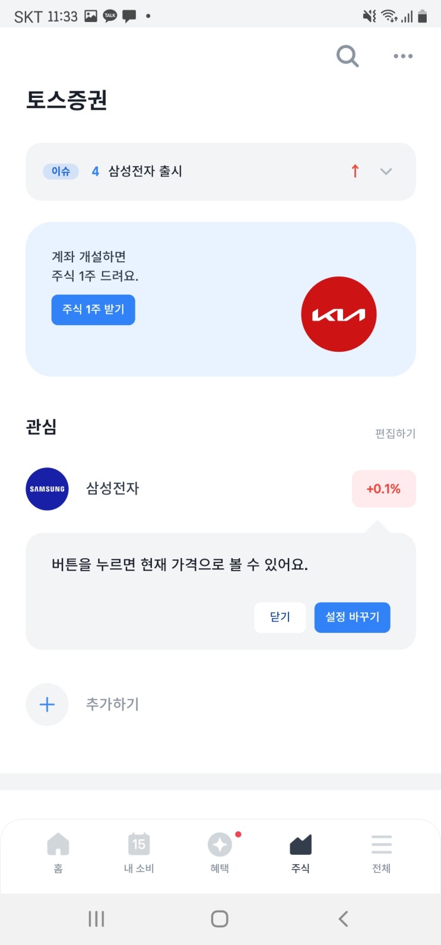441x945 pixels.
Task: Tap the 이슈 삼성전자 출시 headline
Action: tap(145, 171)
